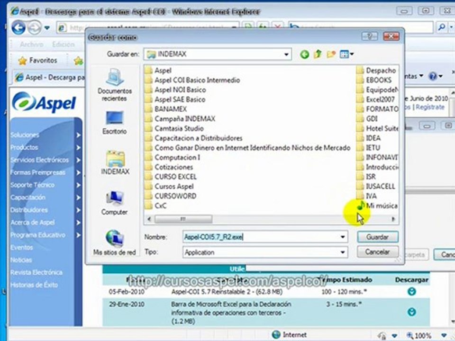Download Barra de Microsoft Excel icon
This screenshot has height=341, width=455.
click(x=411, y=312)
